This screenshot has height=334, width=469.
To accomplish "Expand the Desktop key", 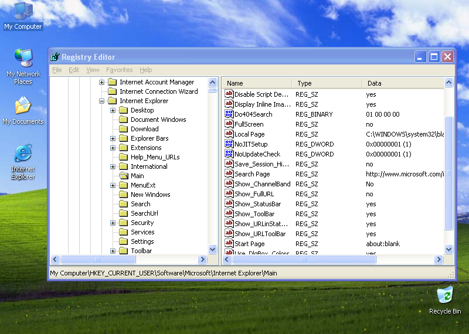I will pos(113,110).
